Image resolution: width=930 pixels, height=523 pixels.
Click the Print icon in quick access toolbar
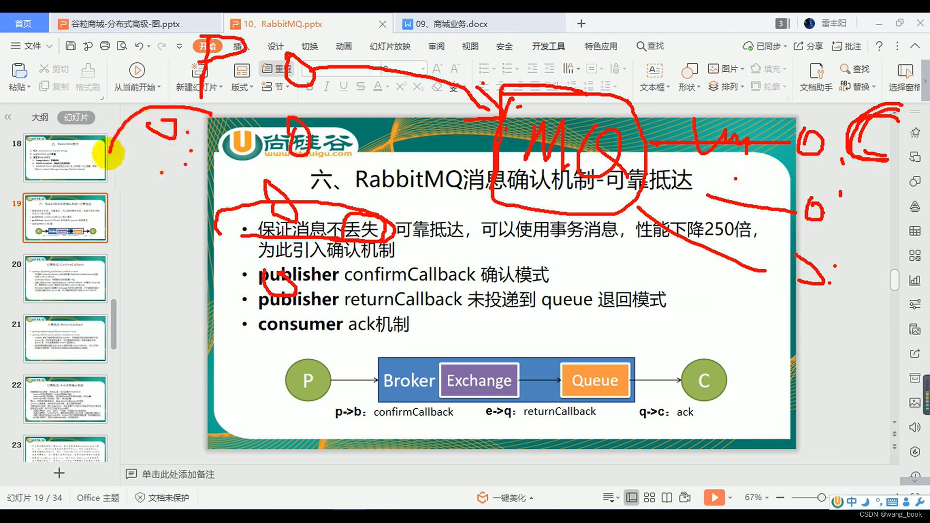coord(105,46)
